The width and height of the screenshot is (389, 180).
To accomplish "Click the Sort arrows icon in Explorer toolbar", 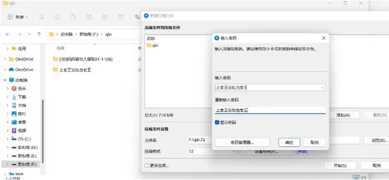I will coord(137,17).
